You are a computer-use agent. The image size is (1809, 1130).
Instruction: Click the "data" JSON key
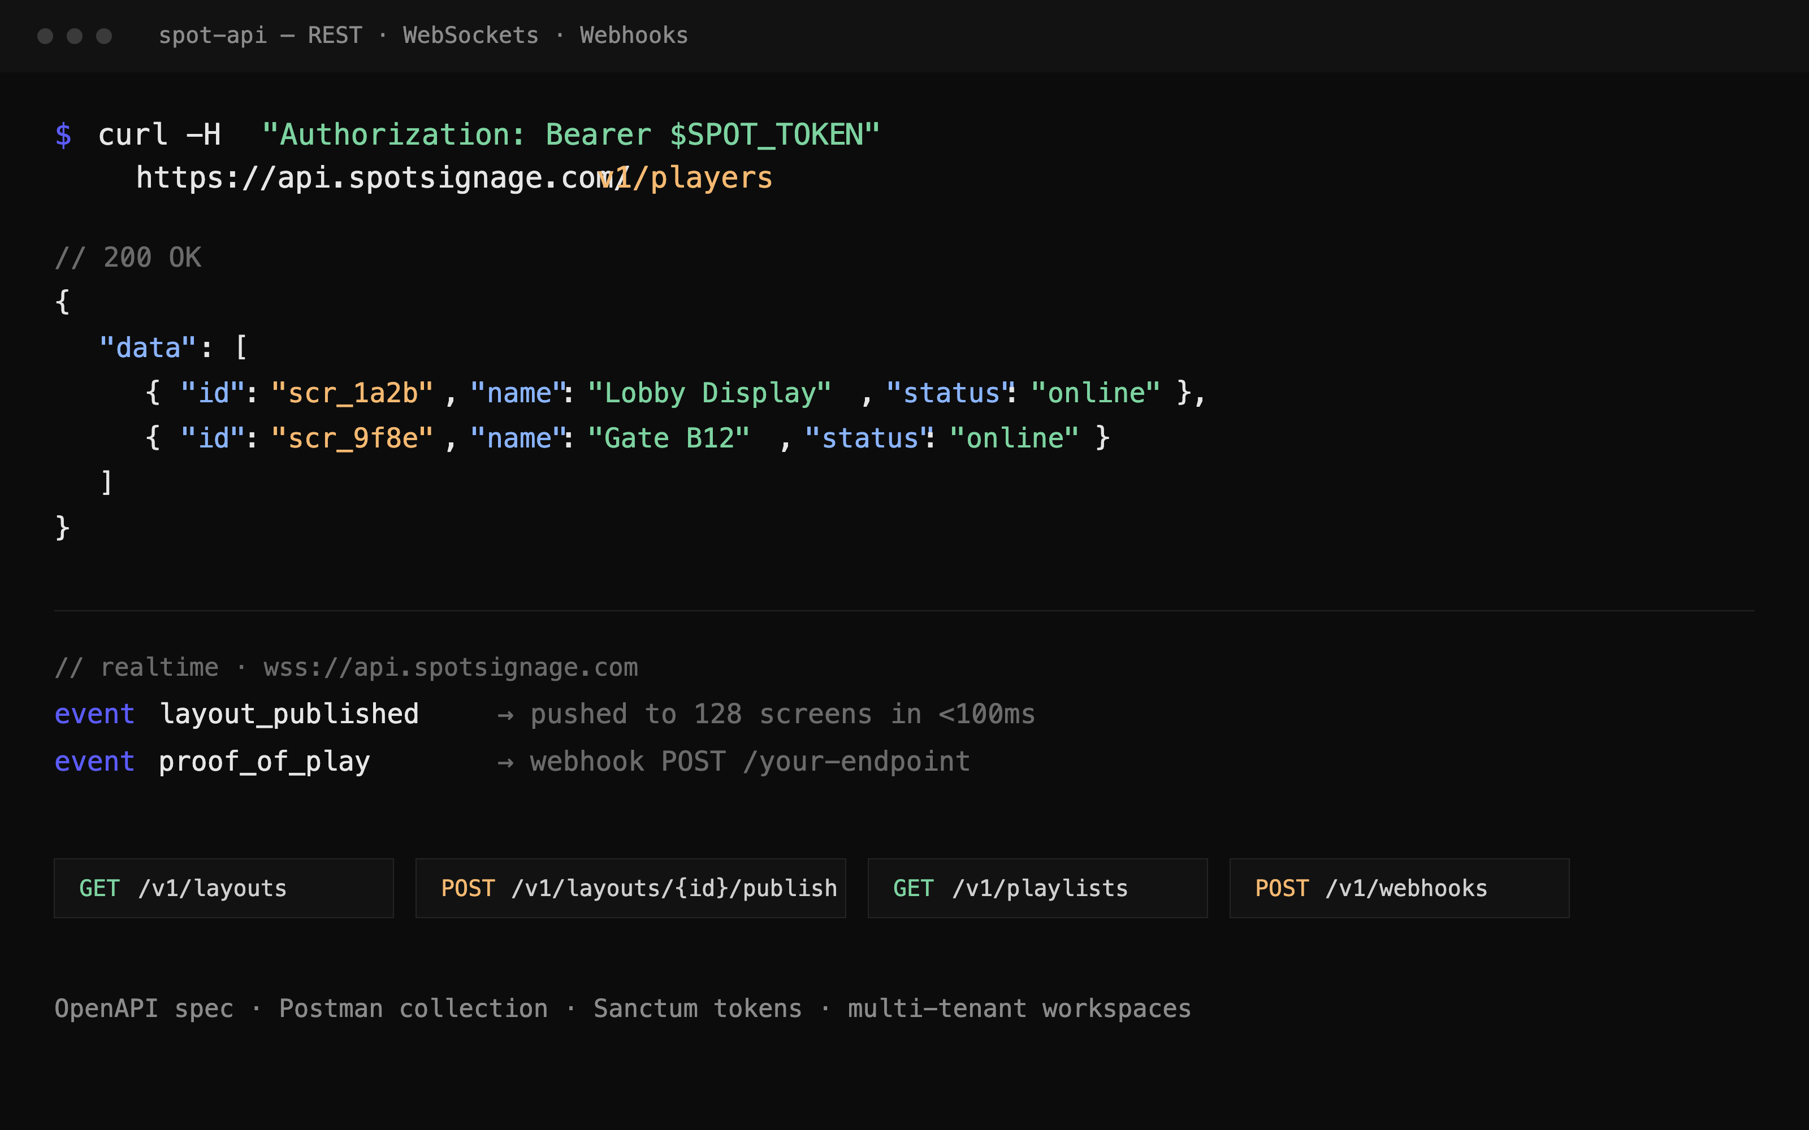click(147, 347)
